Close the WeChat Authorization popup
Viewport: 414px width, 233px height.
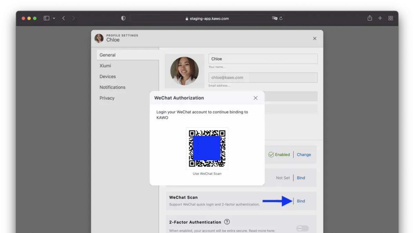pos(256,98)
